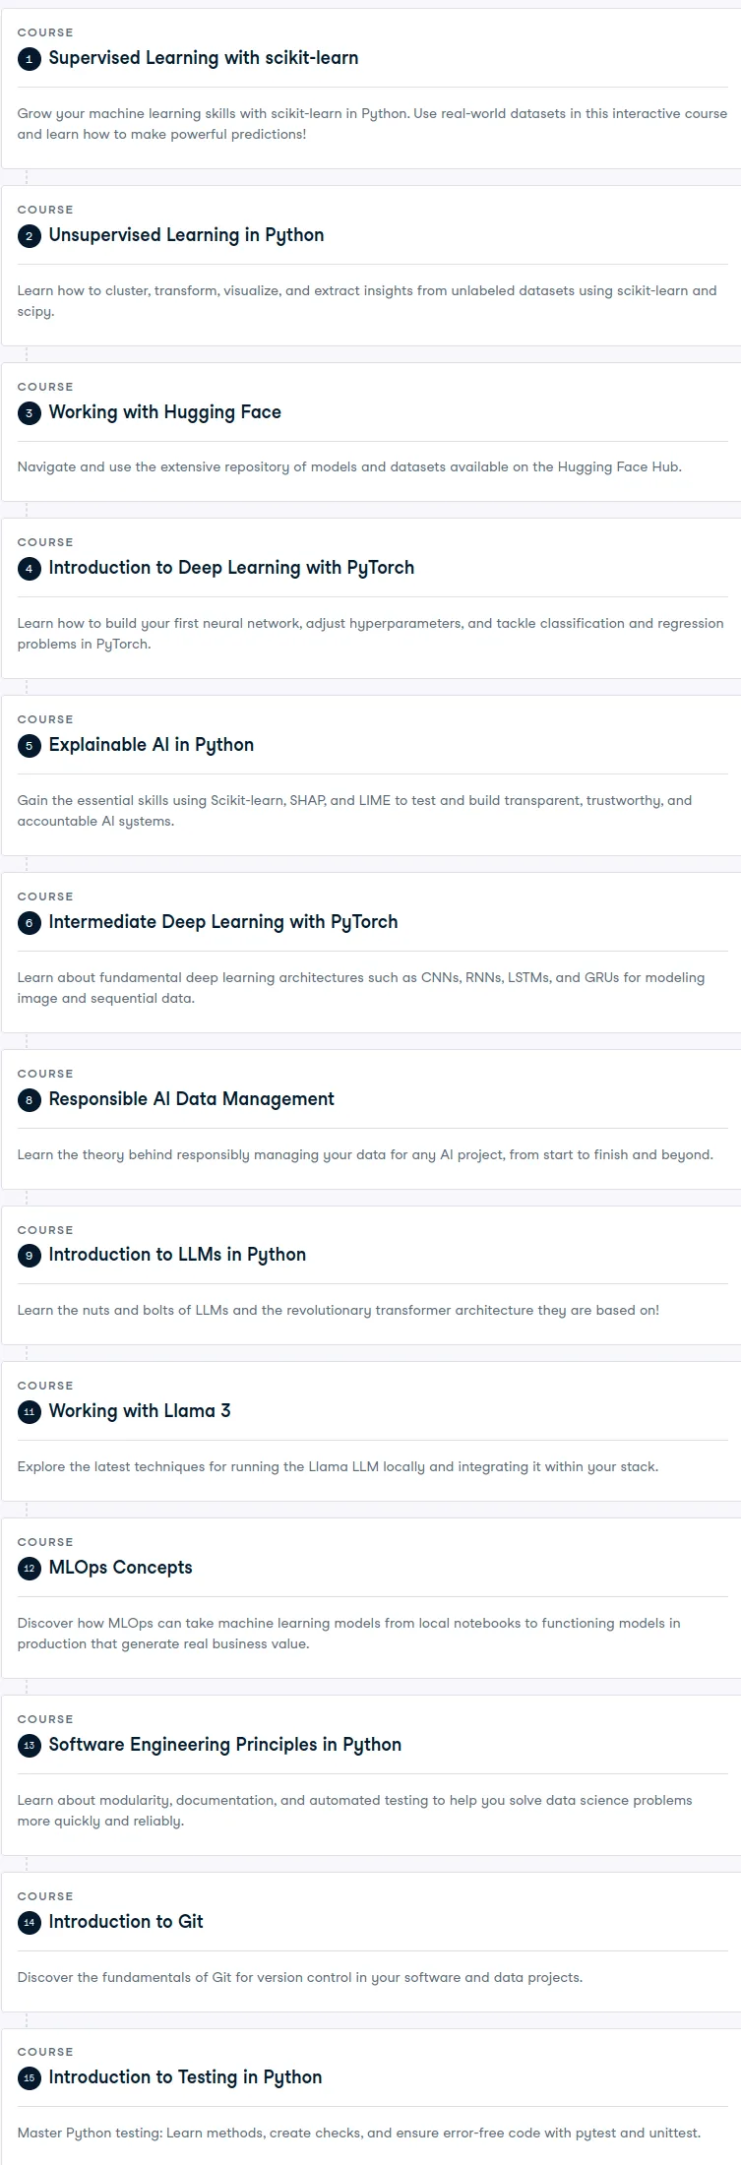Viewport: 741px width, 2165px height.
Task: Click the number 1 course badge
Action: [29, 59]
